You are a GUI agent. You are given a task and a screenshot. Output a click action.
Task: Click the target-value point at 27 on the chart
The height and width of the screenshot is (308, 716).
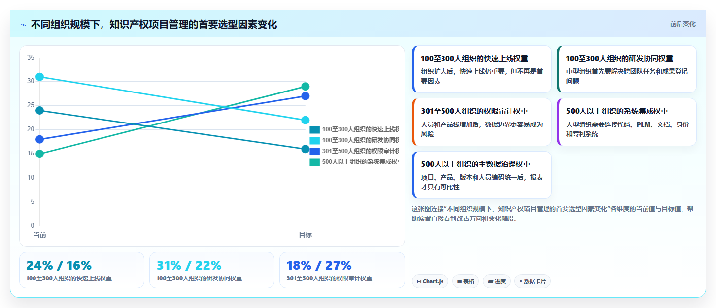[x=305, y=96]
